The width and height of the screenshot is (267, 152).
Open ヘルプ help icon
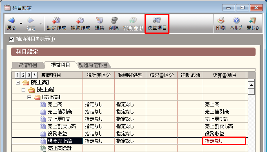pos(236,20)
